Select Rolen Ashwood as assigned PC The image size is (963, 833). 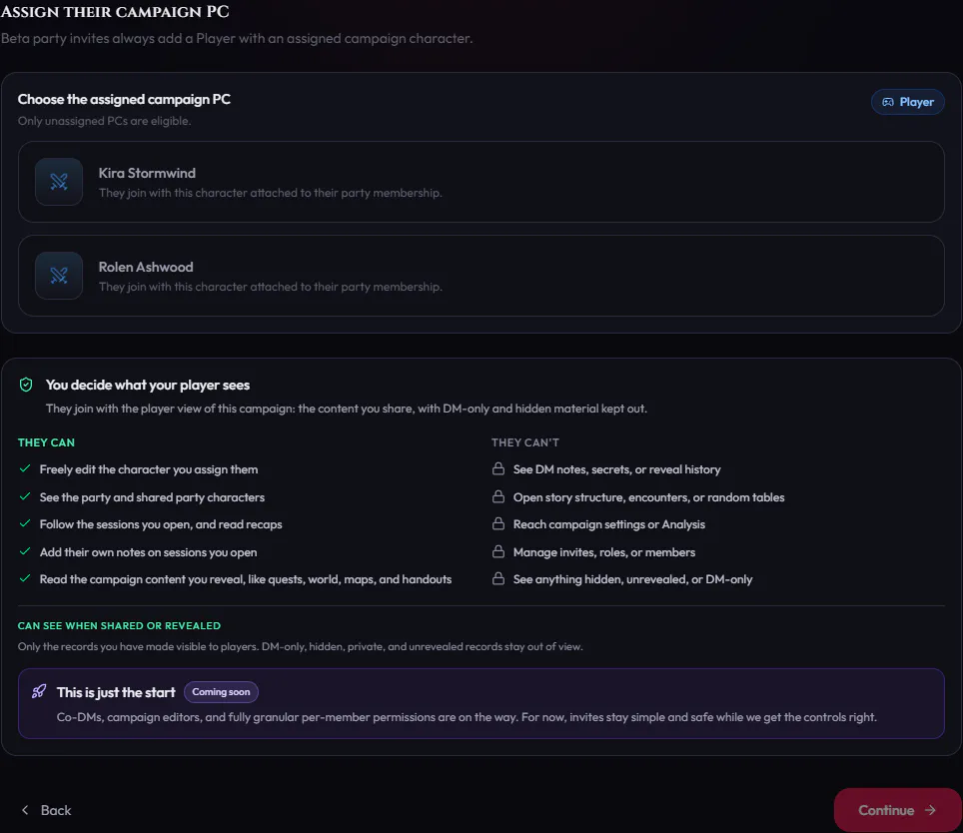coord(481,276)
